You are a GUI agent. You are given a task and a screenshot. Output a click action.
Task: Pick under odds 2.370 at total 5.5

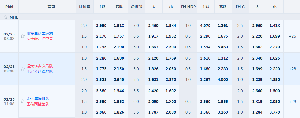pos(171,80)
